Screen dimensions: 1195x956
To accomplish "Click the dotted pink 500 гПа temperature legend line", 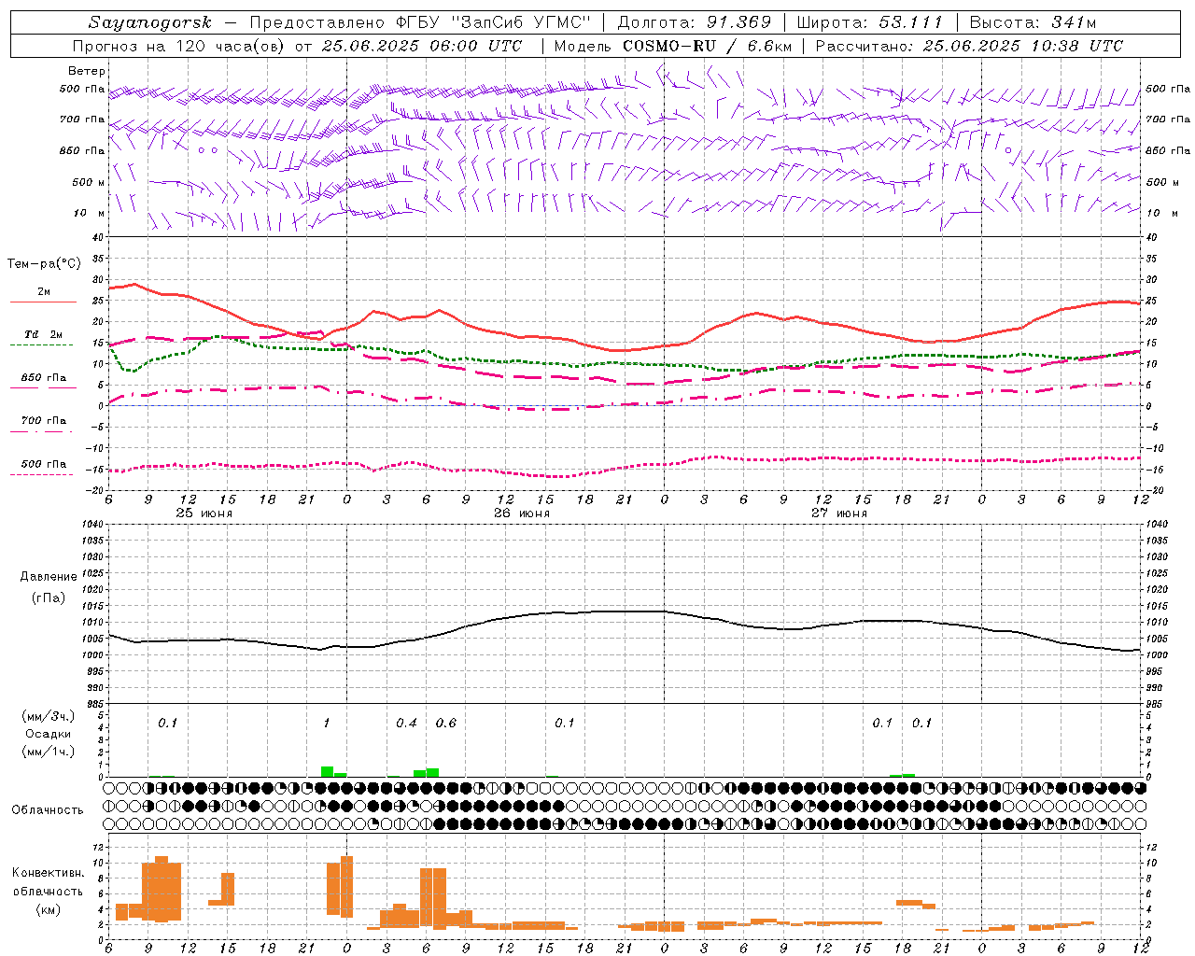I will point(41,475).
